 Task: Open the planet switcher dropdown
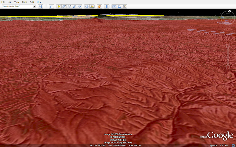tap(99, 6)
